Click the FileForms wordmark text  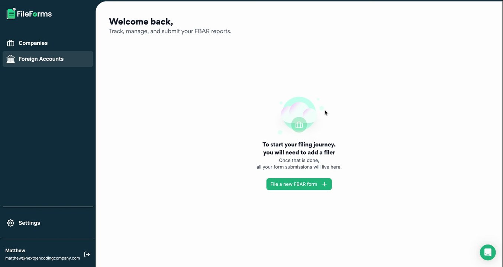[34, 14]
